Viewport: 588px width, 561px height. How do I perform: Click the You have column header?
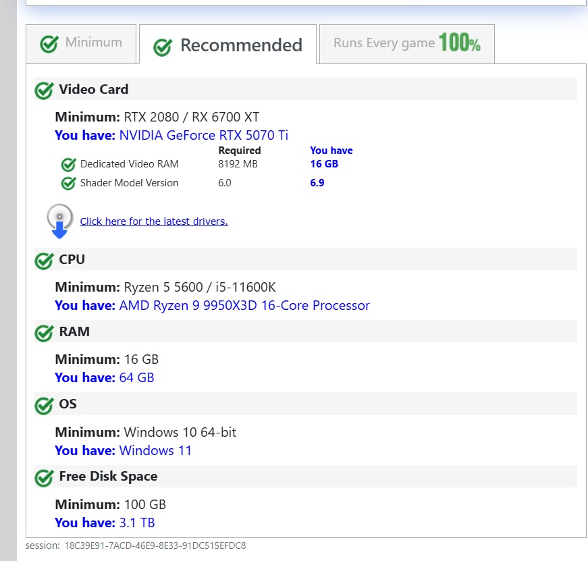click(x=331, y=151)
